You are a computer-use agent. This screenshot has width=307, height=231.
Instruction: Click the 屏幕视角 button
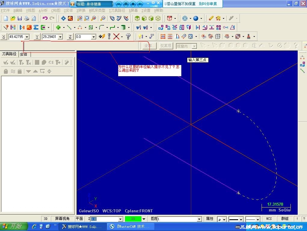(x=62, y=219)
